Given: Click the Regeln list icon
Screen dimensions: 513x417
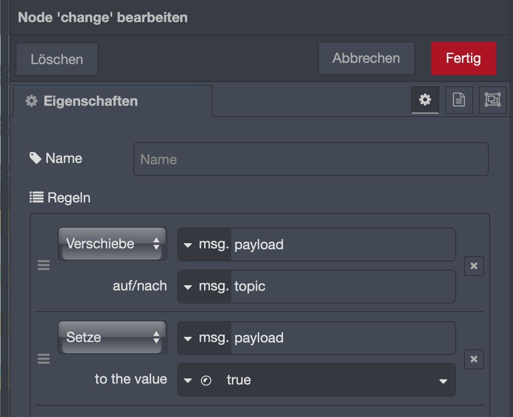Looking at the screenshot, I should coord(36,197).
